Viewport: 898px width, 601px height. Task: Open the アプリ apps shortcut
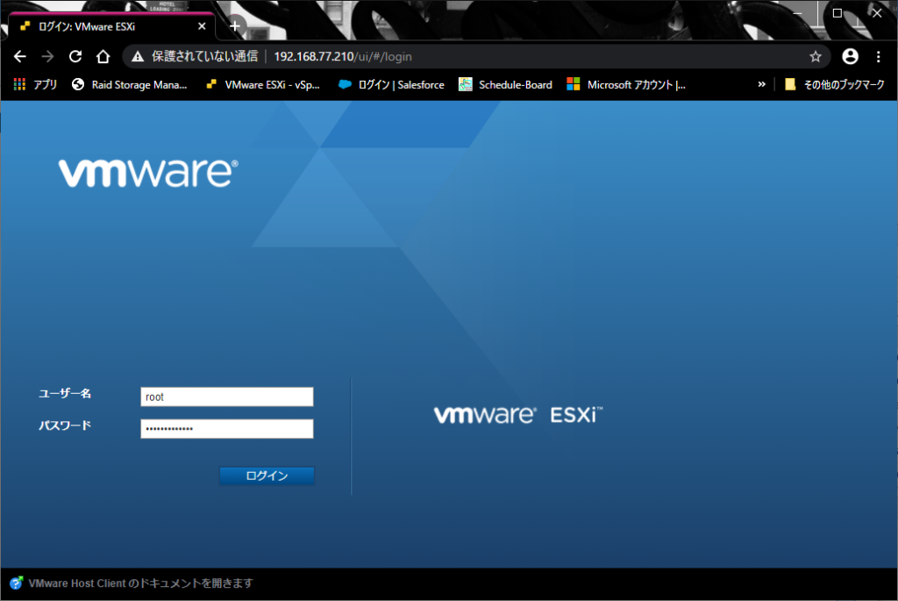(x=35, y=85)
